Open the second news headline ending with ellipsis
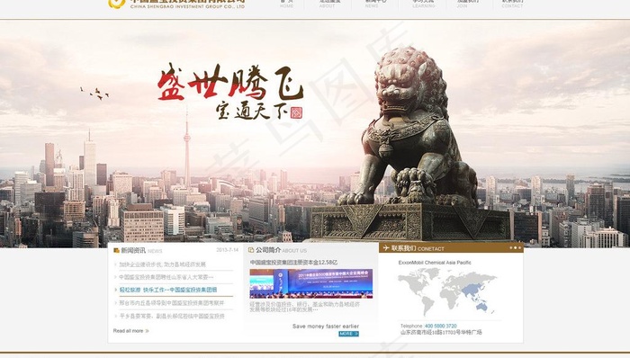Image resolution: width=630 pixels, height=358 pixels. coord(166,277)
